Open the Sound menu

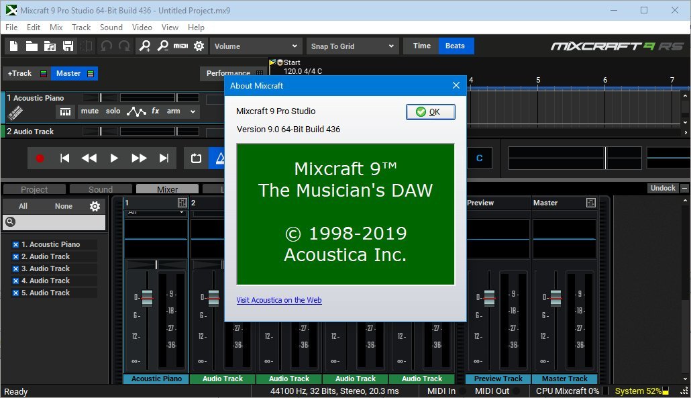pyautogui.click(x=111, y=28)
